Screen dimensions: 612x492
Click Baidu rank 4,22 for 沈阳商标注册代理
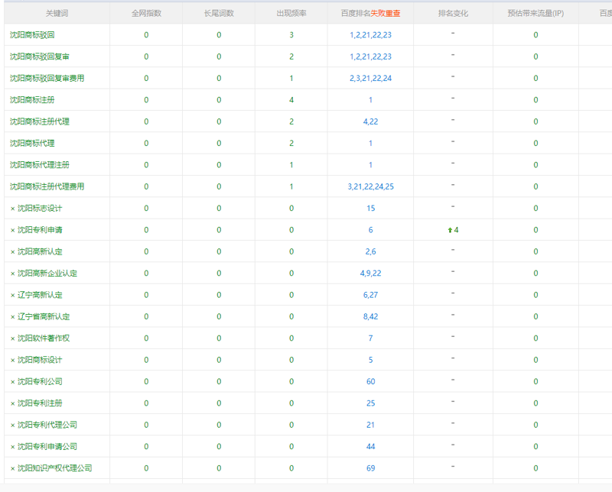tap(370, 121)
